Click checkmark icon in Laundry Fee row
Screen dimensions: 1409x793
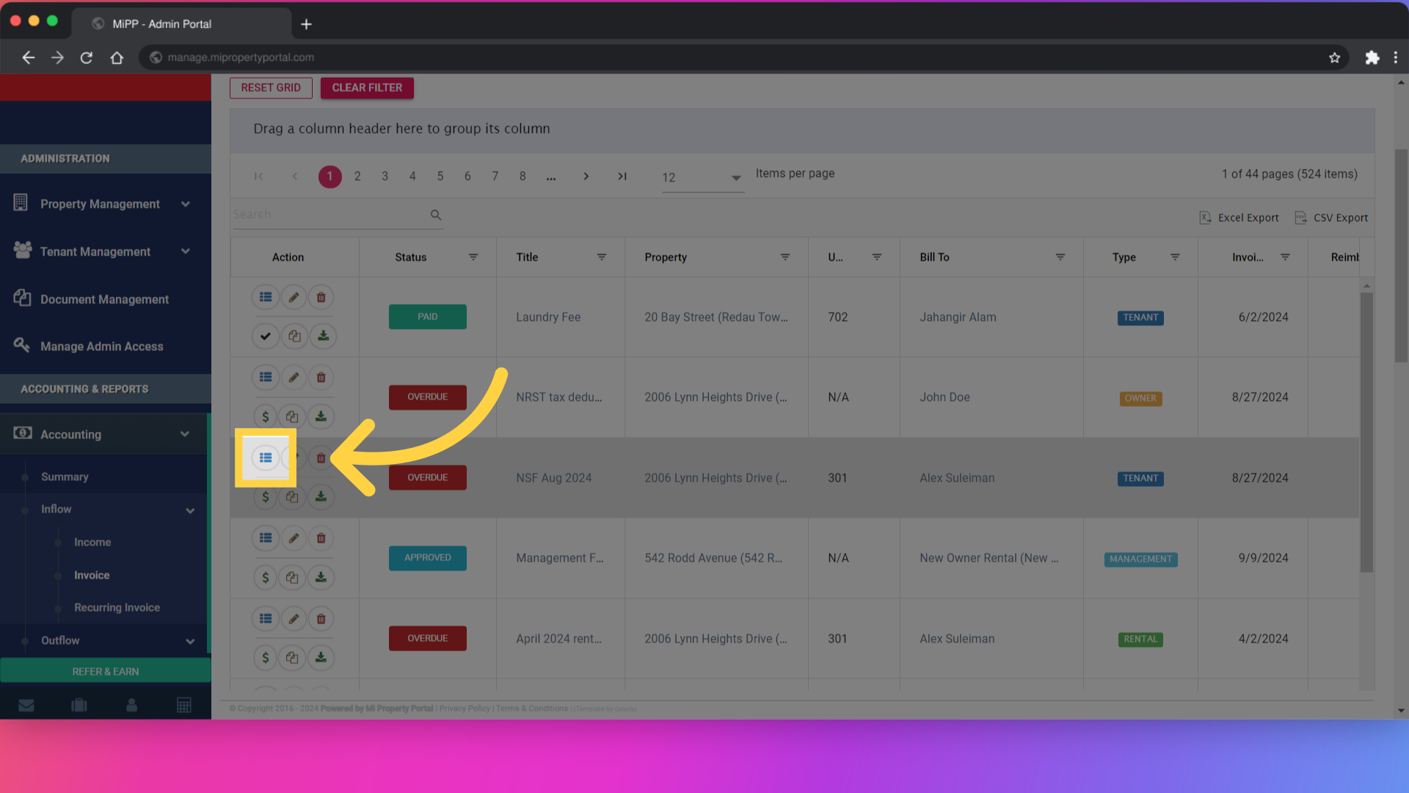coord(266,336)
